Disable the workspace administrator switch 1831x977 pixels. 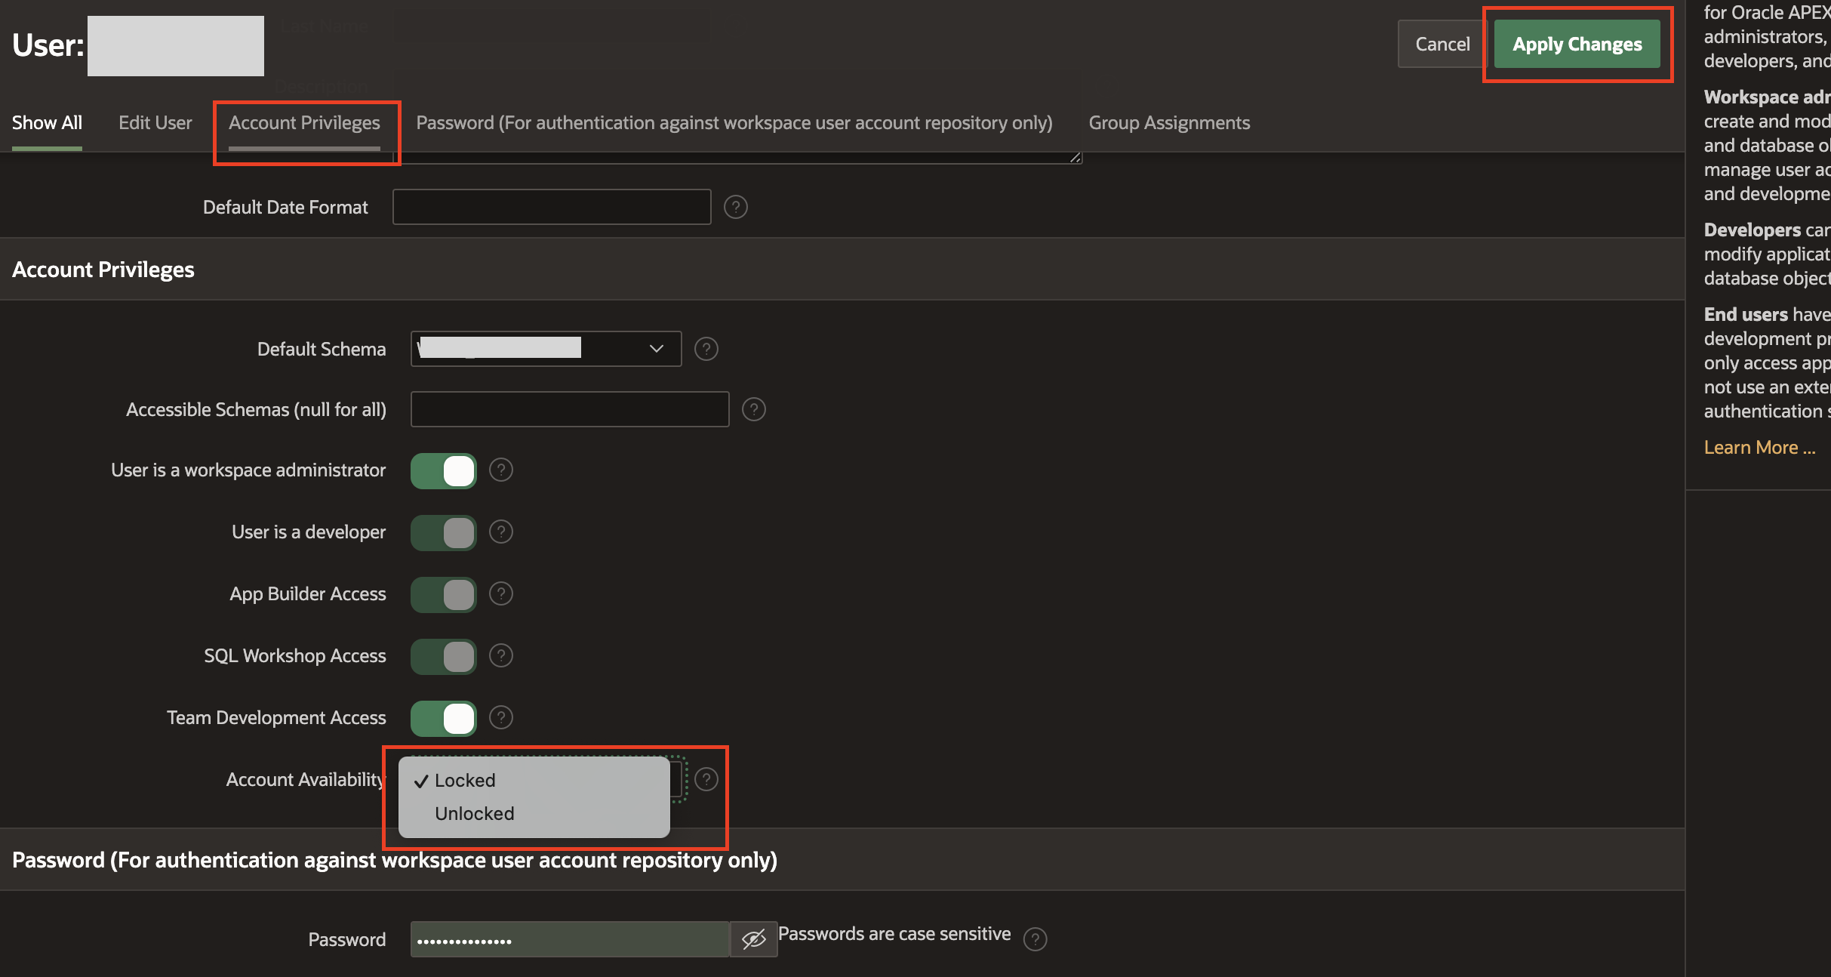443,470
